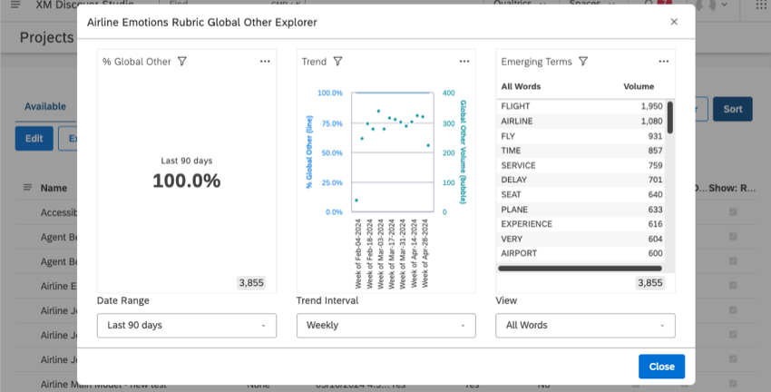Toggle the third checkbox in the Show column
This screenshot has height=392, width=771.
pyautogui.click(x=733, y=261)
